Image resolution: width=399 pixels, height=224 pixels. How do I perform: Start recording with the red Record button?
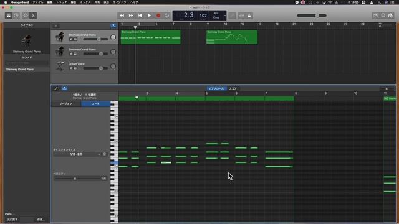click(x=158, y=16)
